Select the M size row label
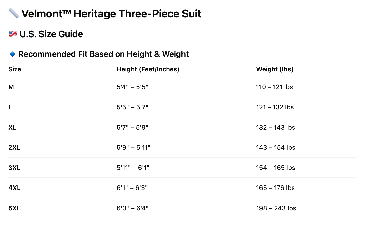This screenshot has width=366, height=225. (11, 87)
